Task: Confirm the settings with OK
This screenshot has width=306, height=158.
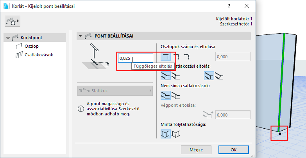Action: [234, 150]
